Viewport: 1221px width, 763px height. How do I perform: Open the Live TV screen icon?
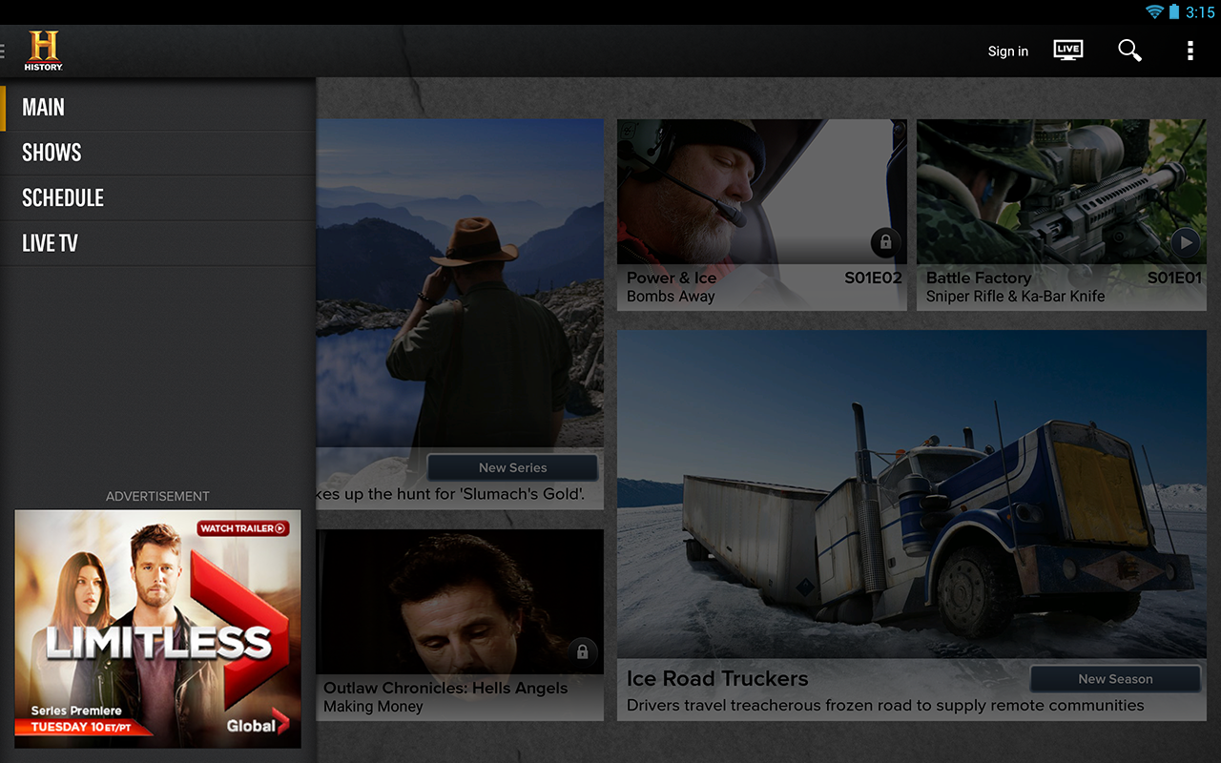coord(1067,51)
